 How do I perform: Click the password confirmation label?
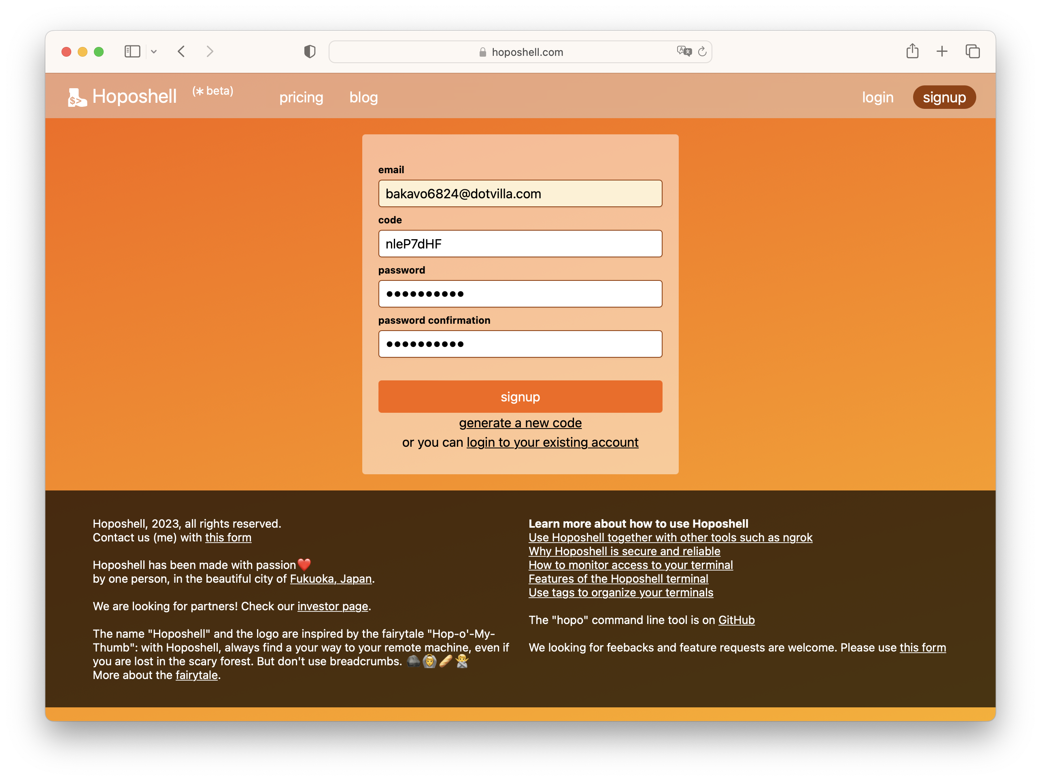[434, 320]
